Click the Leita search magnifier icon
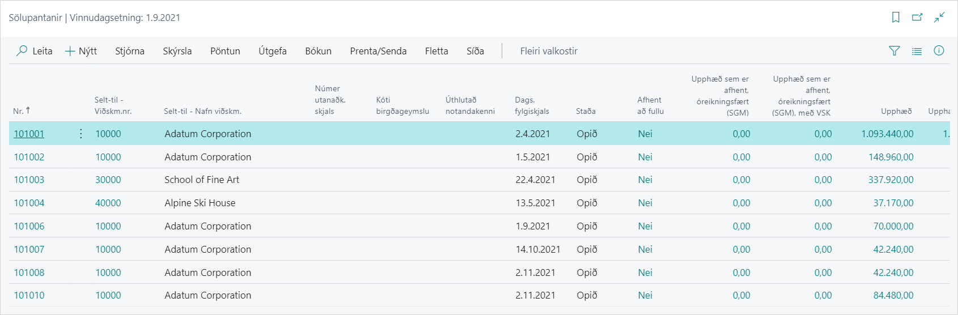 22,51
